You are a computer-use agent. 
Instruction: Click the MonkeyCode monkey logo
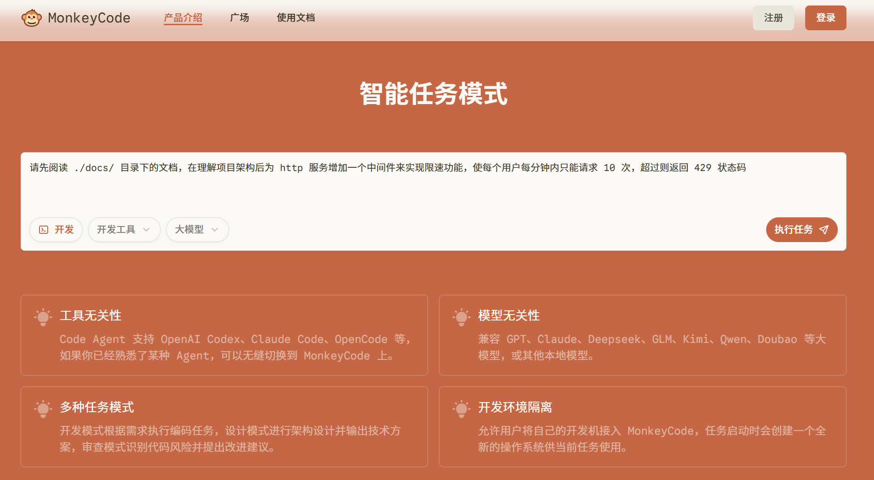pyautogui.click(x=31, y=17)
